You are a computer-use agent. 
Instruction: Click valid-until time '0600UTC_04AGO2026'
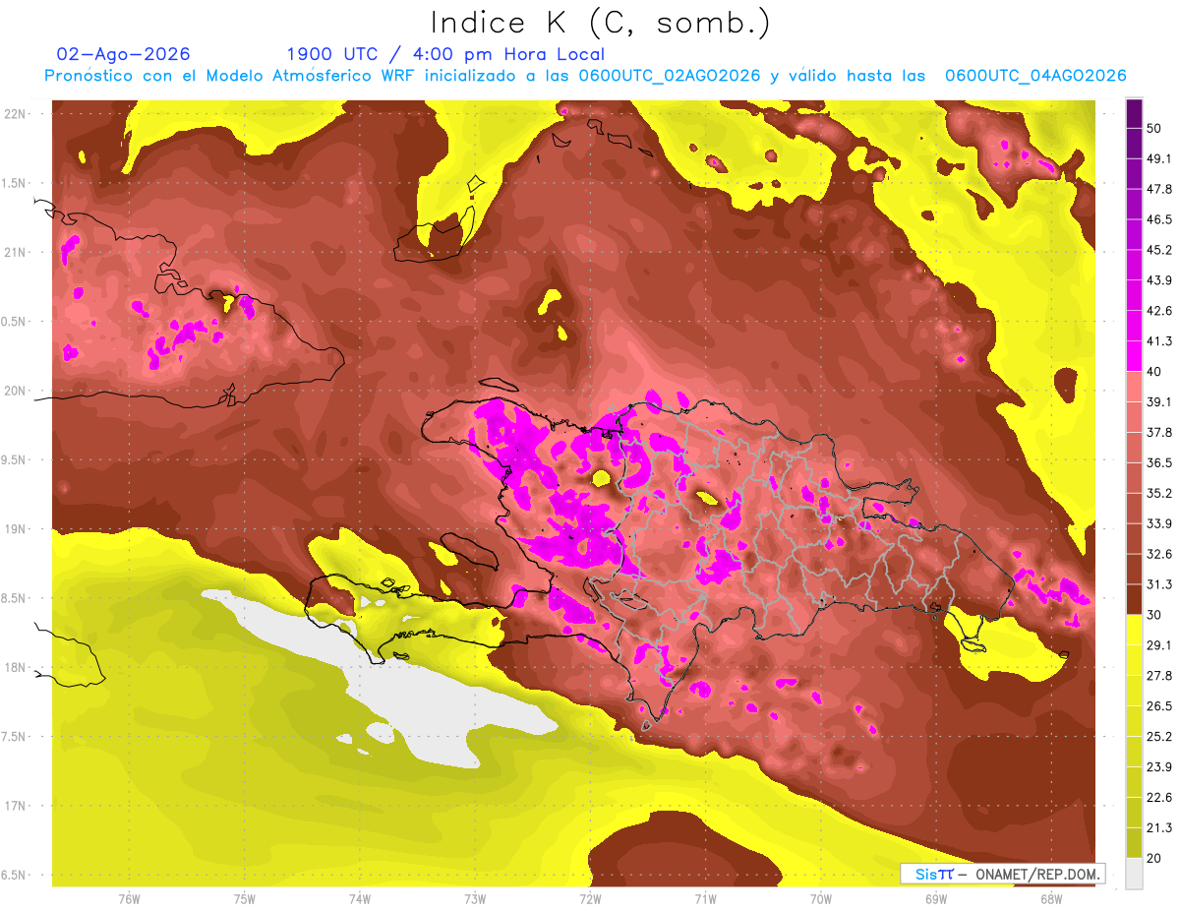click(x=1035, y=76)
